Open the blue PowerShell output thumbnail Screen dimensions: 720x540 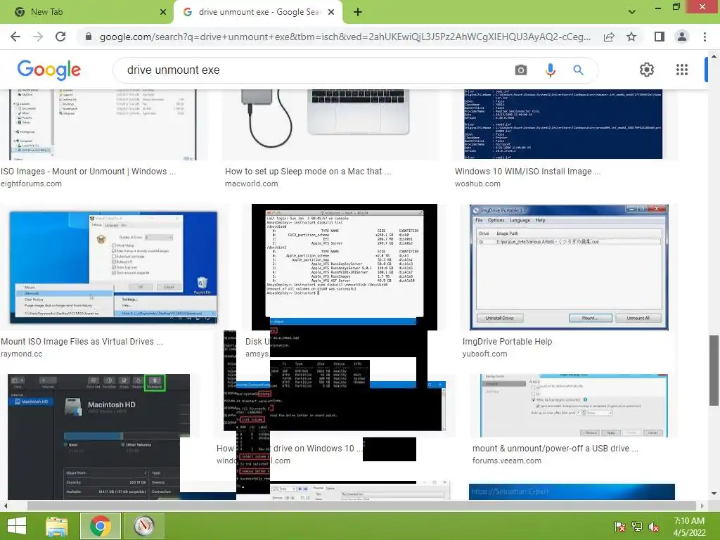pos(563,124)
